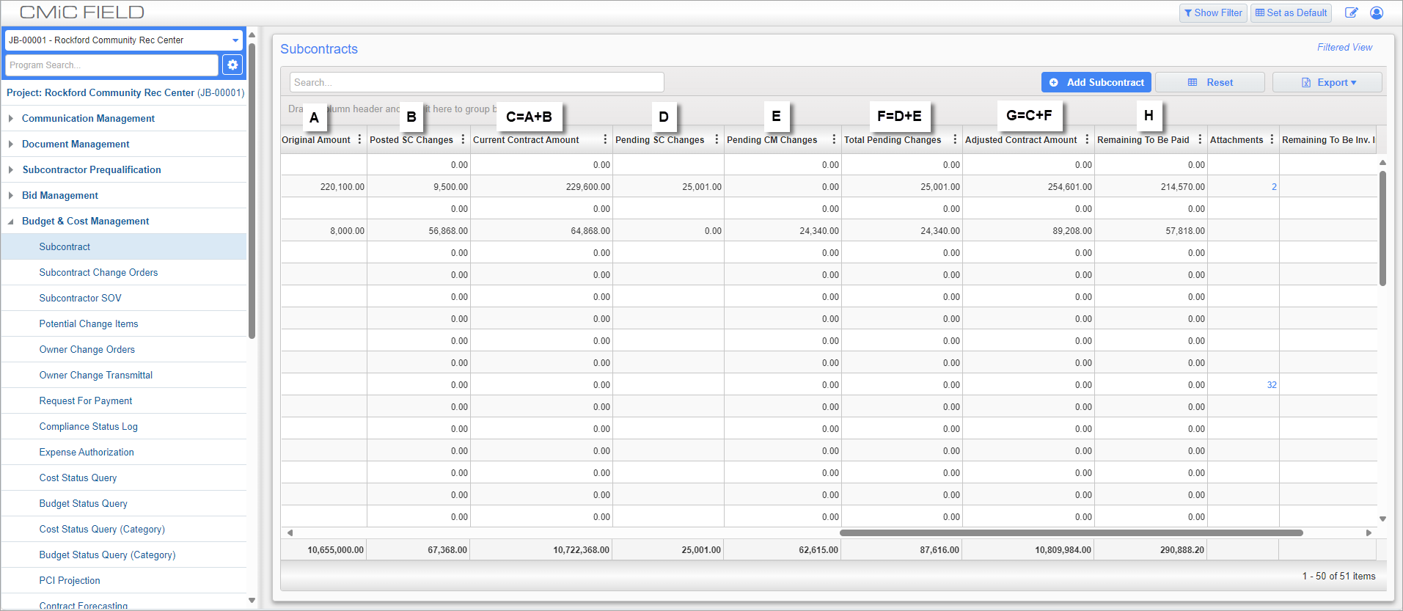The width and height of the screenshot is (1403, 611).
Task: Sort by Adjusted Contract Amount header
Action: click(1021, 139)
